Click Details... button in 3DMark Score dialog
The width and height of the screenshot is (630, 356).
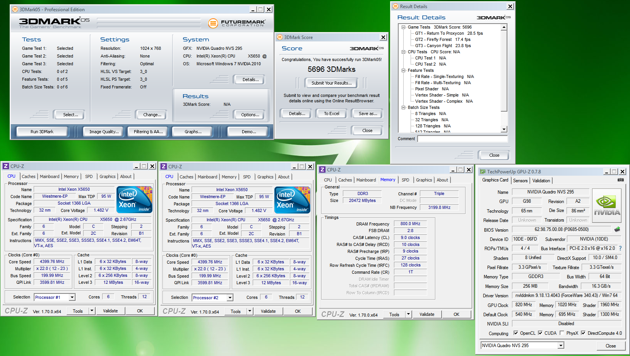297,114
